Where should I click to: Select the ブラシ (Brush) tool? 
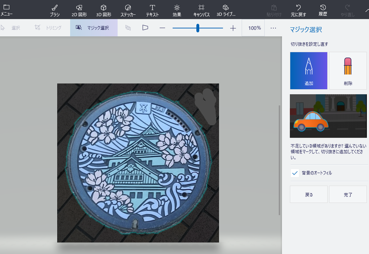pos(54,10)
